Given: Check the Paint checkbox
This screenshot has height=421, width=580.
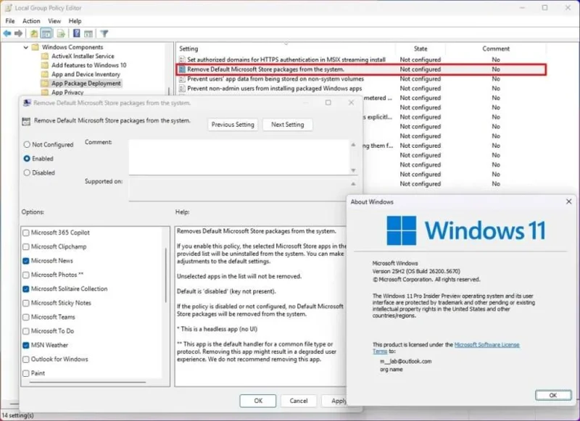Looking at the screenshot, I should point(26,373).
